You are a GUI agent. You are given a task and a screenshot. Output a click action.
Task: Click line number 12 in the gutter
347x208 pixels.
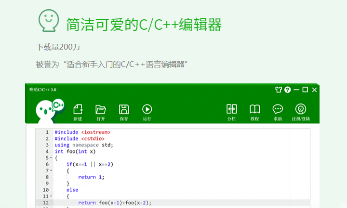click(x=46, y=203)
